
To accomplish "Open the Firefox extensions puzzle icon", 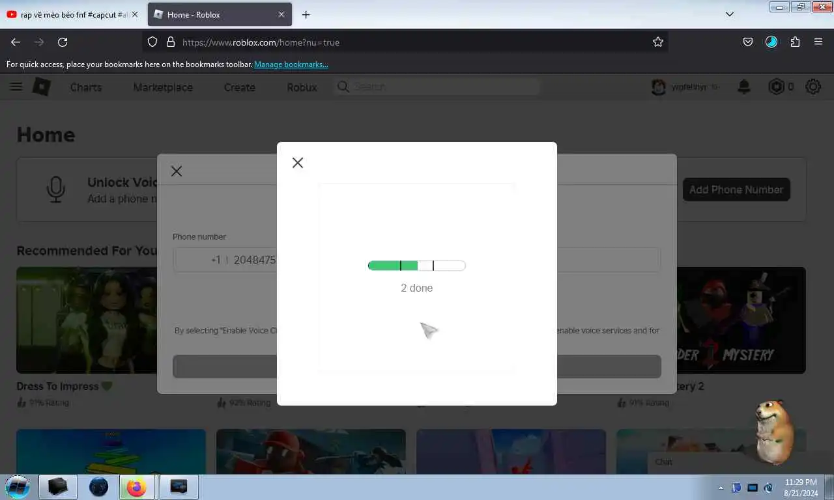I will pos(795,42).
